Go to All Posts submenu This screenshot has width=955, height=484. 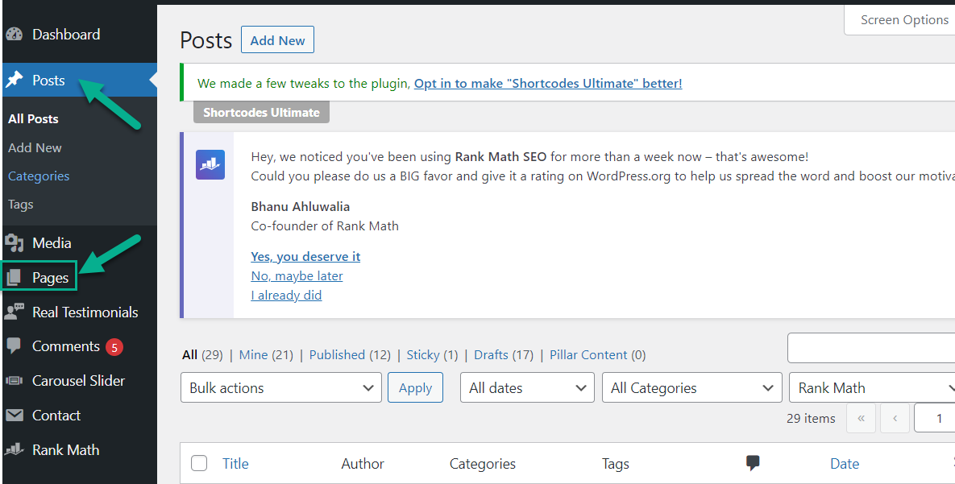[x=33, y=118]
